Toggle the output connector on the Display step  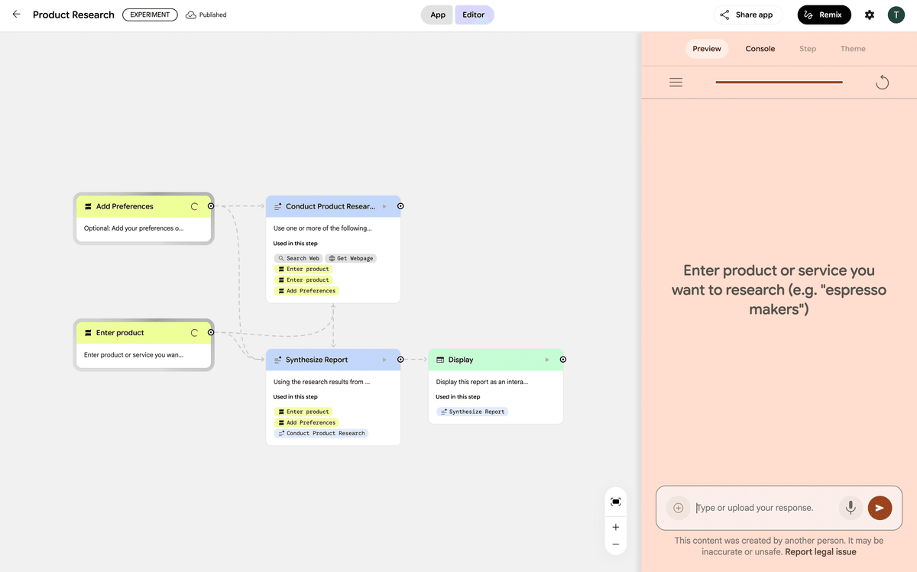pos(562,359)
